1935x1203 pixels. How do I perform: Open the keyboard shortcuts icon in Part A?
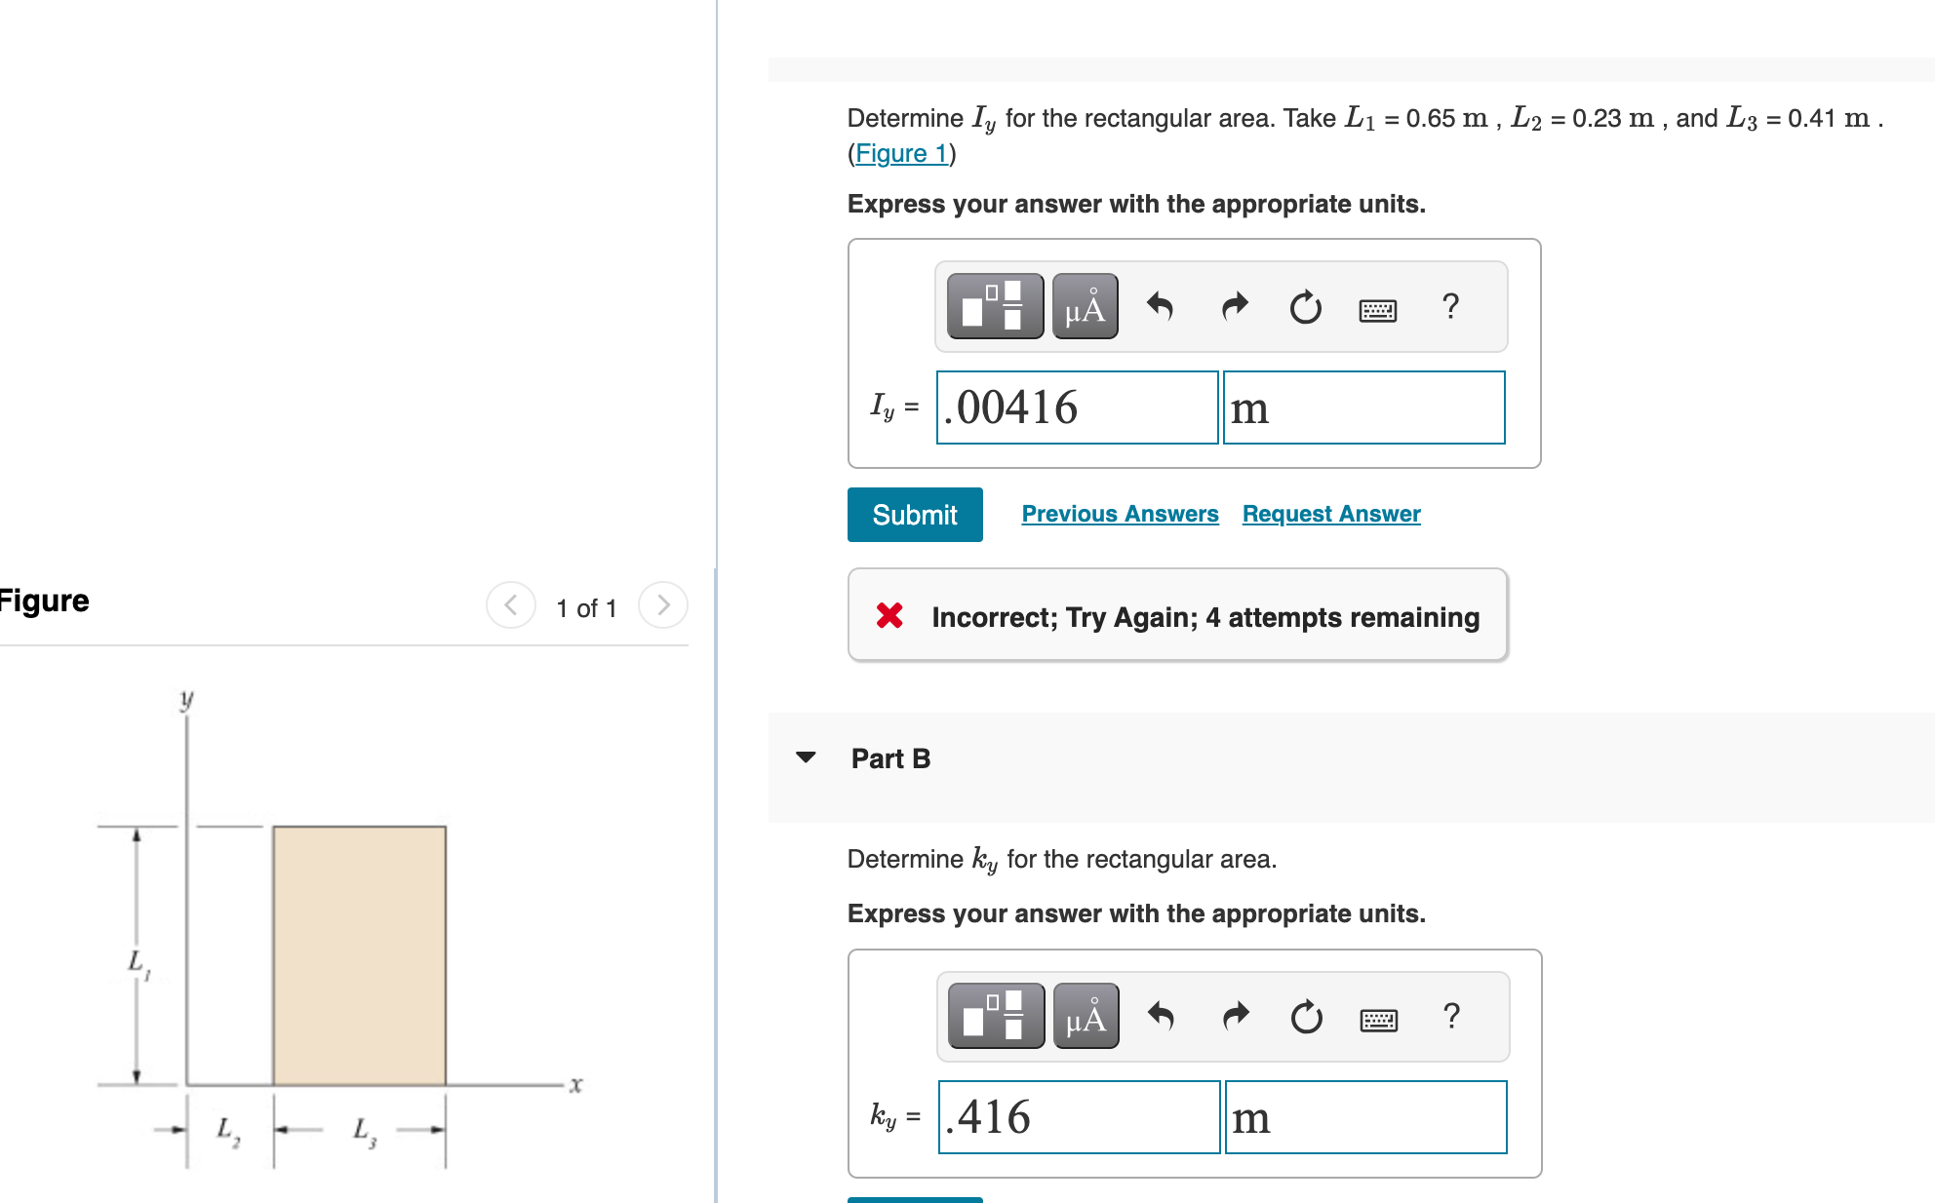1376,308
